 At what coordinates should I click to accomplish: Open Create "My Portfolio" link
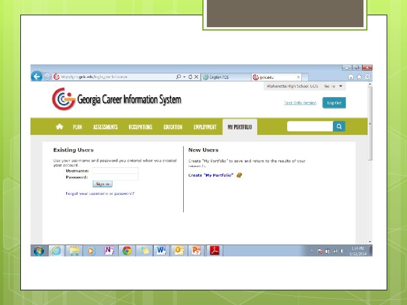211,175
